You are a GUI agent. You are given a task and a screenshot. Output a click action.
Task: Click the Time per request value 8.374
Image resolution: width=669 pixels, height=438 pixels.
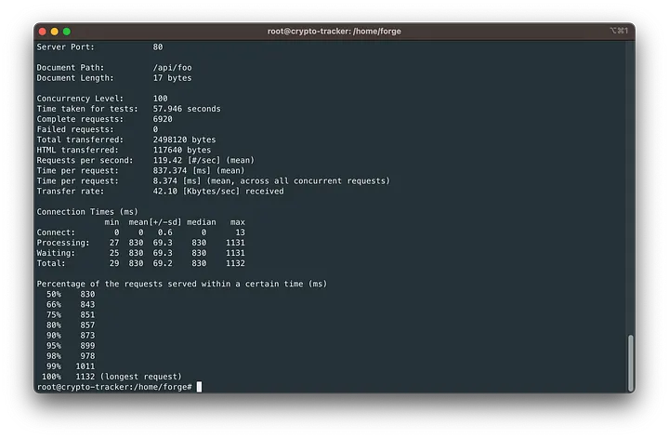[165, 181]
